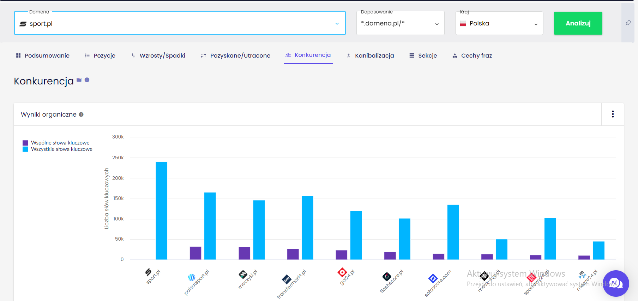Click the Wyniki organiczne title
This screenshot has width=638, height=301.
tap(49, 114)
